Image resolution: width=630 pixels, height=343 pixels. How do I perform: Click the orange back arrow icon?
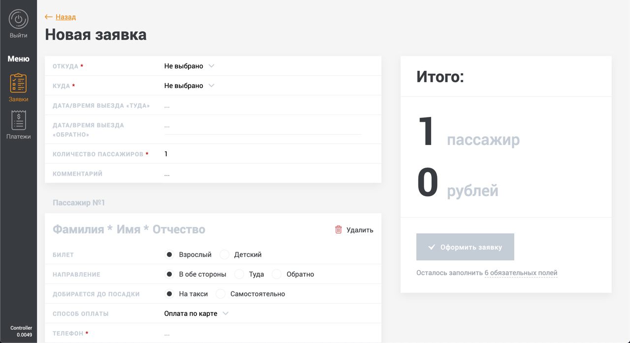point(48,17)
